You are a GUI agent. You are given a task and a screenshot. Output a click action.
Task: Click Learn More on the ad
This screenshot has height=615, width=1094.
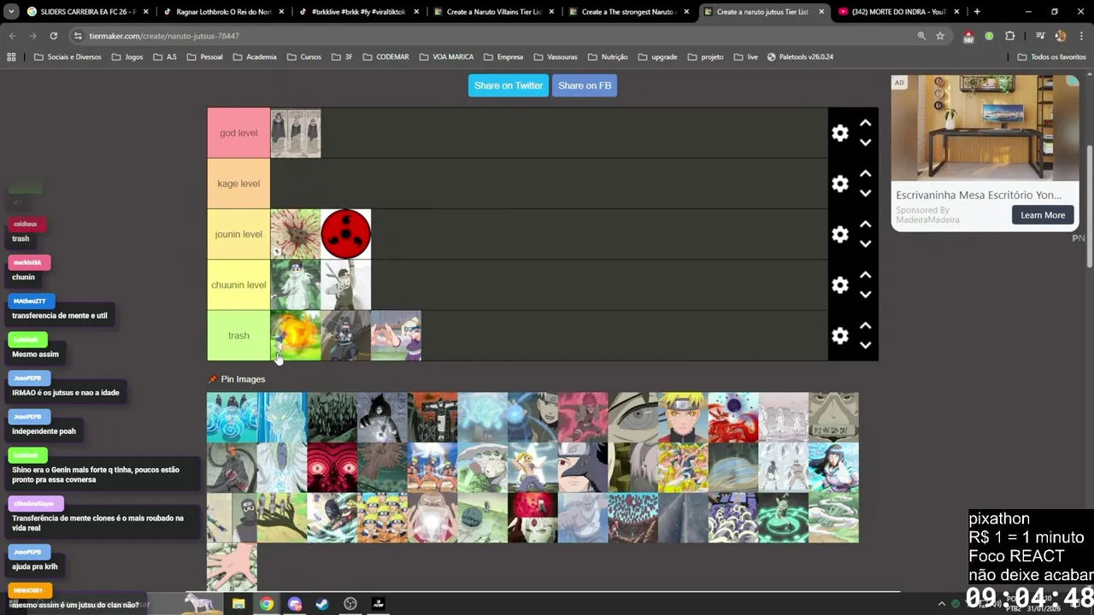tap(1043, 215)
